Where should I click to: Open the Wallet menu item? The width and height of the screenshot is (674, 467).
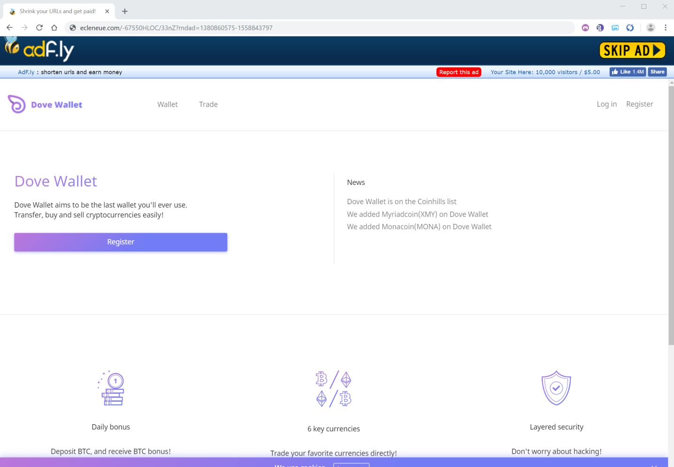tap(168, 104)
